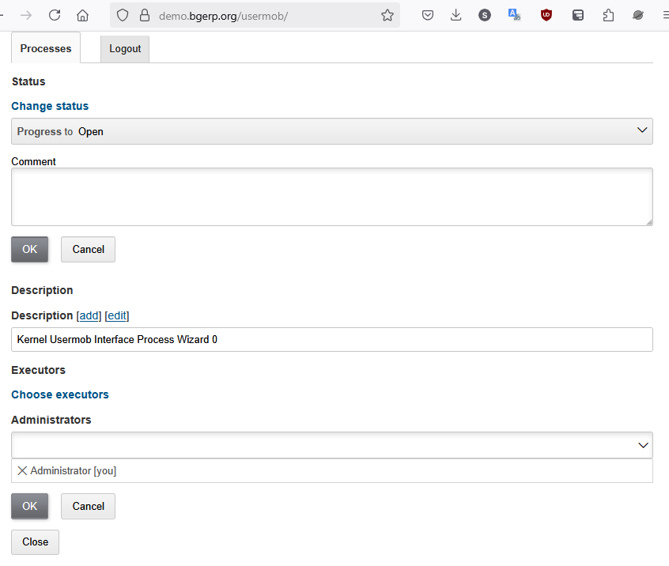Click the uBlock Origin extension icon
Image resolution: width=669 pixels, height=566 pixels.
pos(546,15)
